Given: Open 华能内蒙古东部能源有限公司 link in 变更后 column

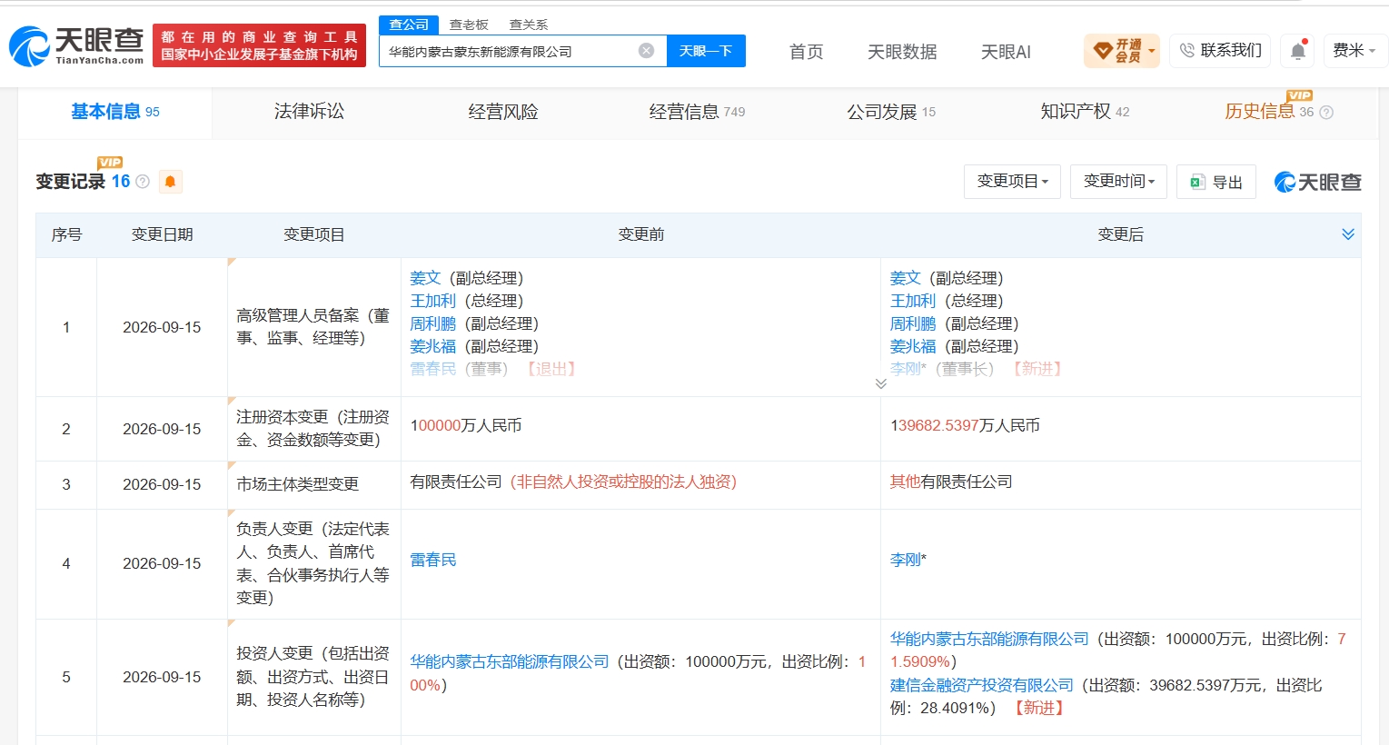Looking at the screenshot, I should tap(989, 639).
